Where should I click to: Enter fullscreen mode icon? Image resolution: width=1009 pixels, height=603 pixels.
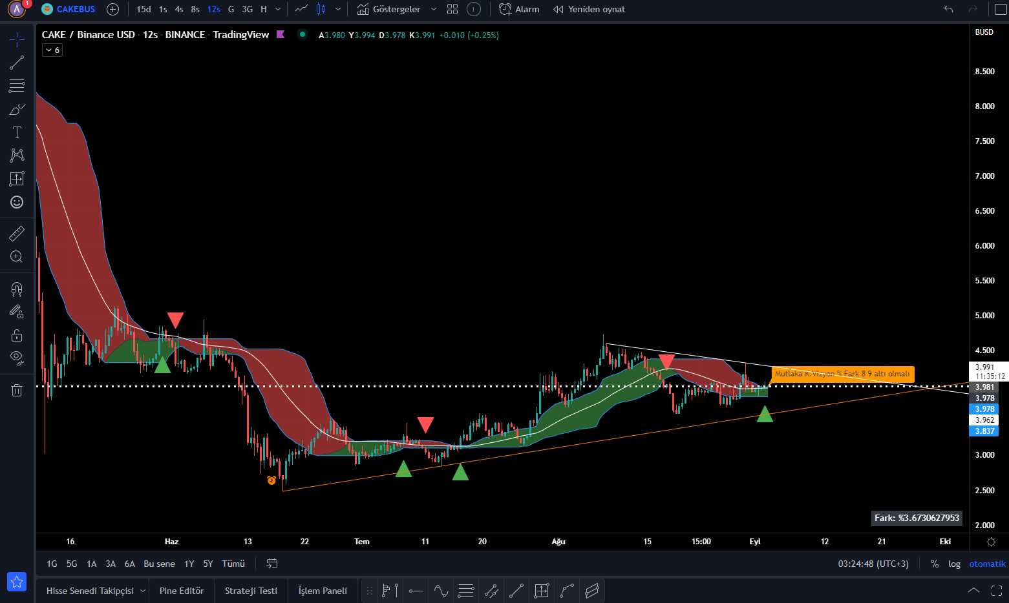click(997, 591)
